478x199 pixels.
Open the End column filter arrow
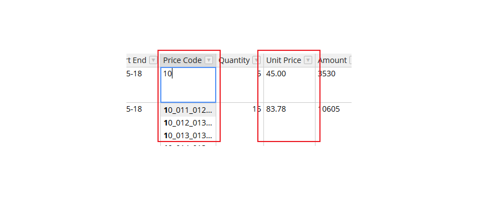(154, 60)
